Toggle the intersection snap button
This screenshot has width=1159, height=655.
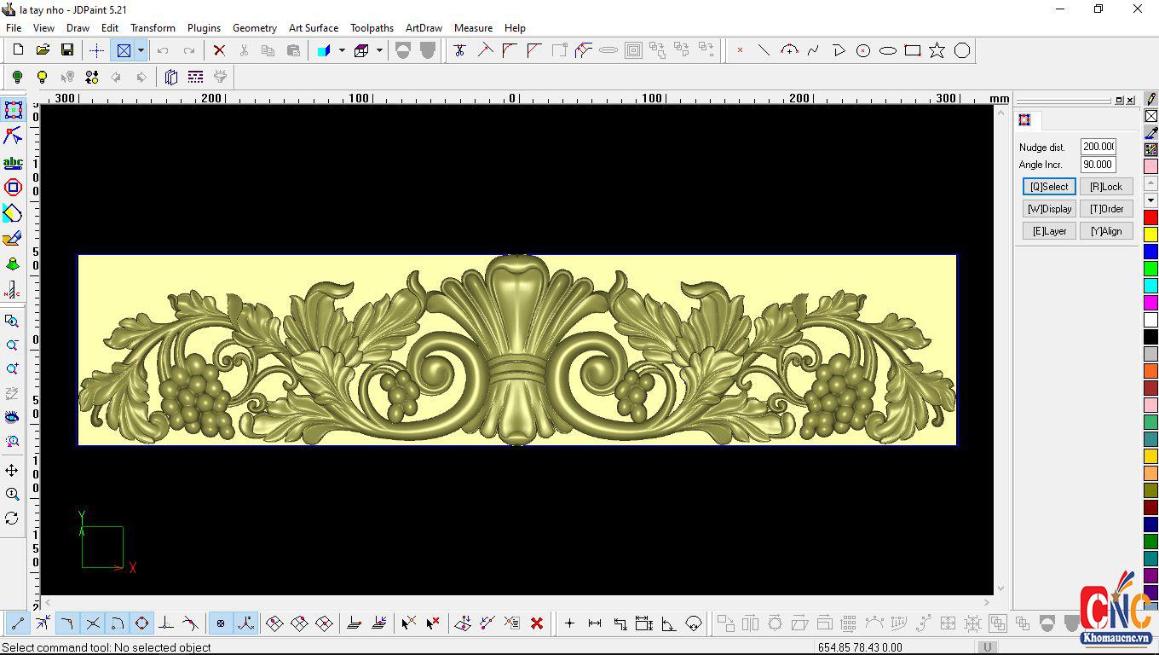[x=93, y=623]
